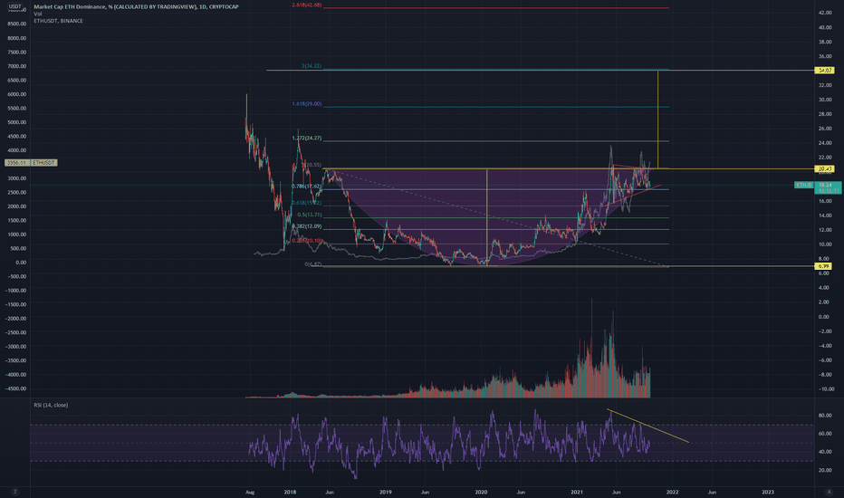The height and width of the screenshot is (498, 844).
Task: Select the 0.5(13.71) Fibonacci label
Action: pos(310,215)
